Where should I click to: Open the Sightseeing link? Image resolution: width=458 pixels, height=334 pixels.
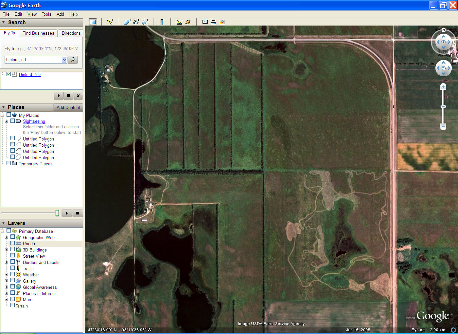(34, 121)
